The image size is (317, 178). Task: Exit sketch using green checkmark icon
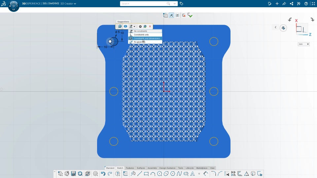190,15
